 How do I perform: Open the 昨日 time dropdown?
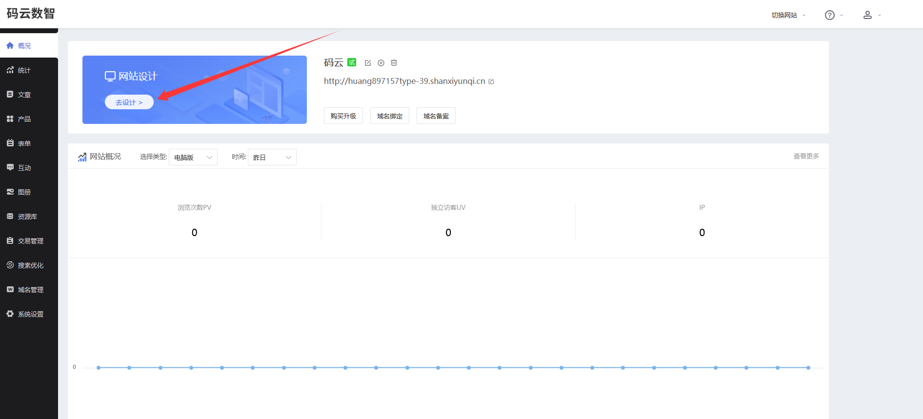click(x=272, y=157)
